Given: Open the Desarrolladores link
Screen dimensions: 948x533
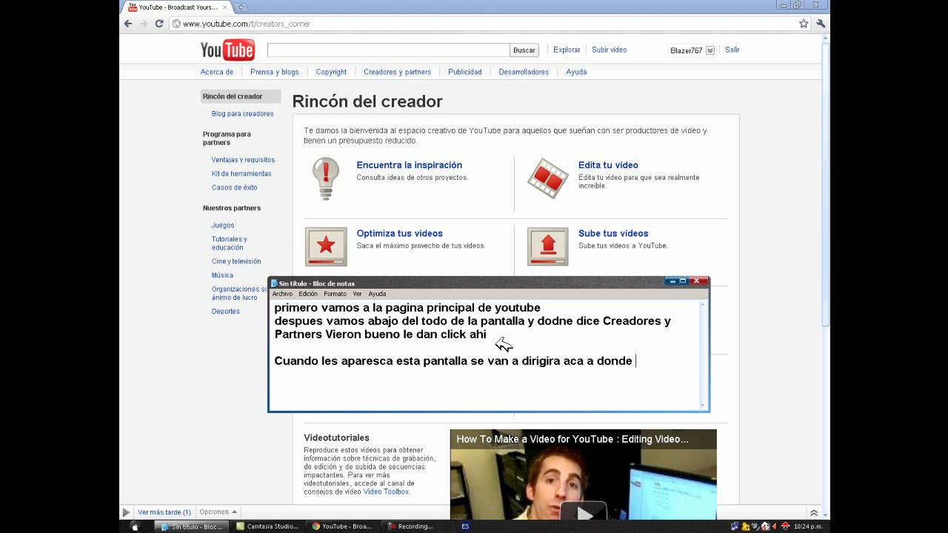Looking at the screenshot, I should [524, 72].
